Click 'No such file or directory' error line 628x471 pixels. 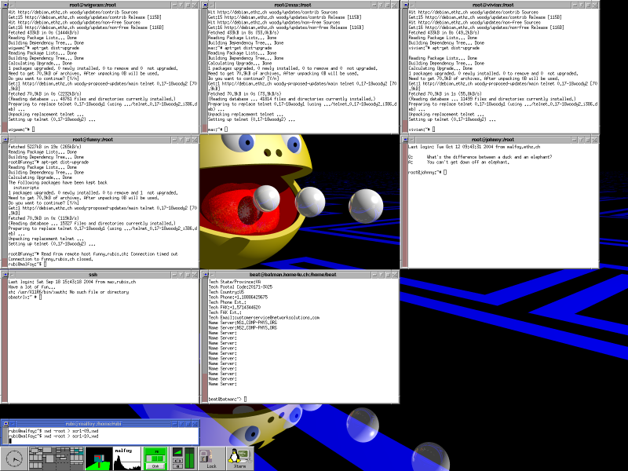click(x=68, y=292)
